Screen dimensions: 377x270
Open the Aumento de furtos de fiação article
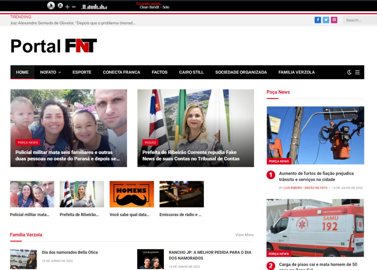tap(316, 176)
